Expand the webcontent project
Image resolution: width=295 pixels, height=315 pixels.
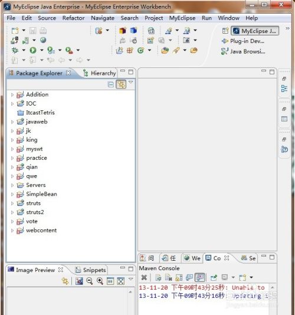pyautogui.click(x=12, y=231)
